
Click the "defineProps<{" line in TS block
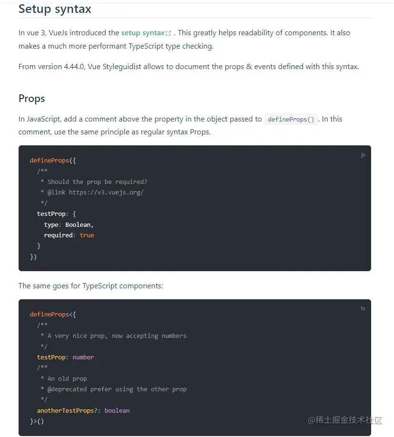pyautogui.click(x=52, y=315)
